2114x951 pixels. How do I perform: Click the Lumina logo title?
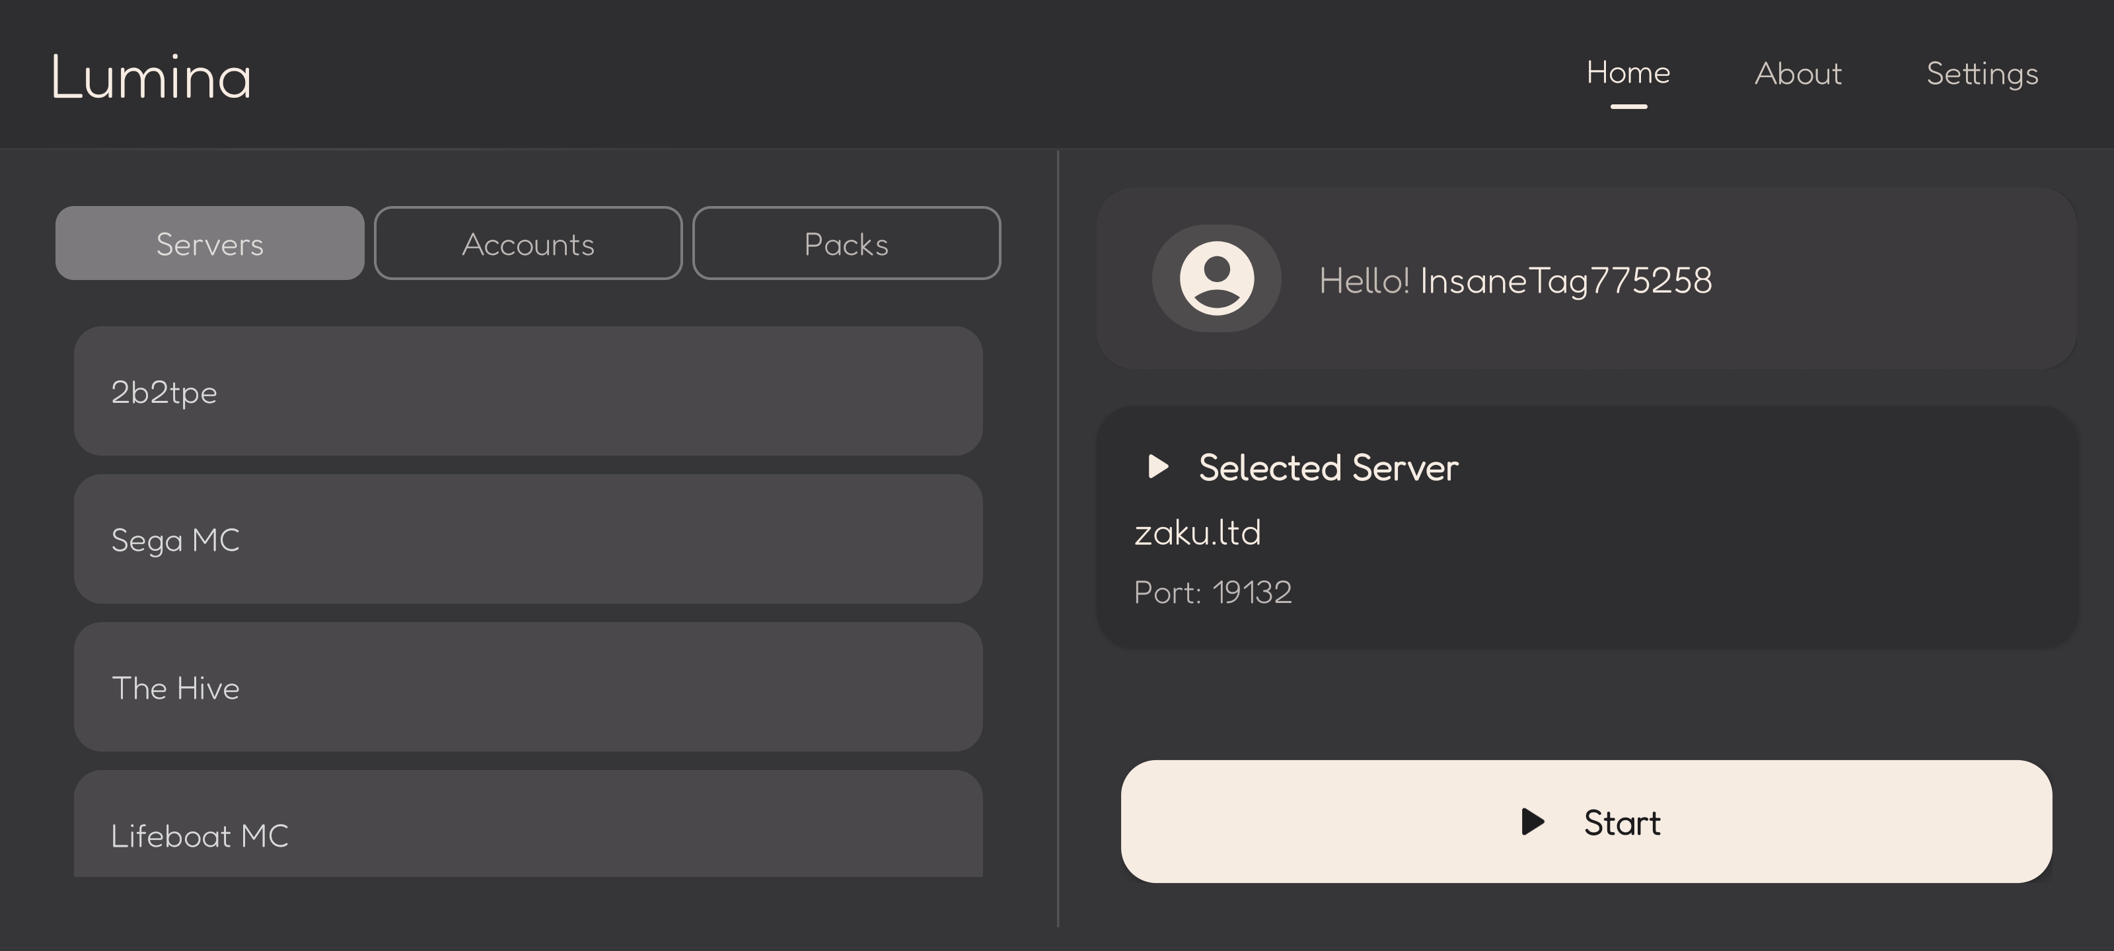point(152,78)
